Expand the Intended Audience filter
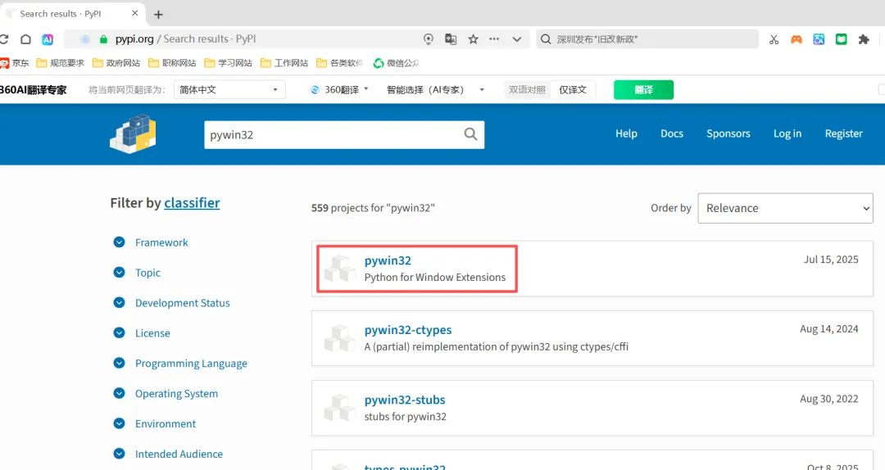This screenshot has width=885, height=470. [168, 454]
